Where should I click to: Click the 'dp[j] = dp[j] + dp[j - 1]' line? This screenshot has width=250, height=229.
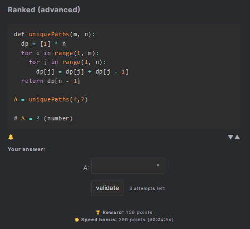pyautogui.click(x=82, y=72)
